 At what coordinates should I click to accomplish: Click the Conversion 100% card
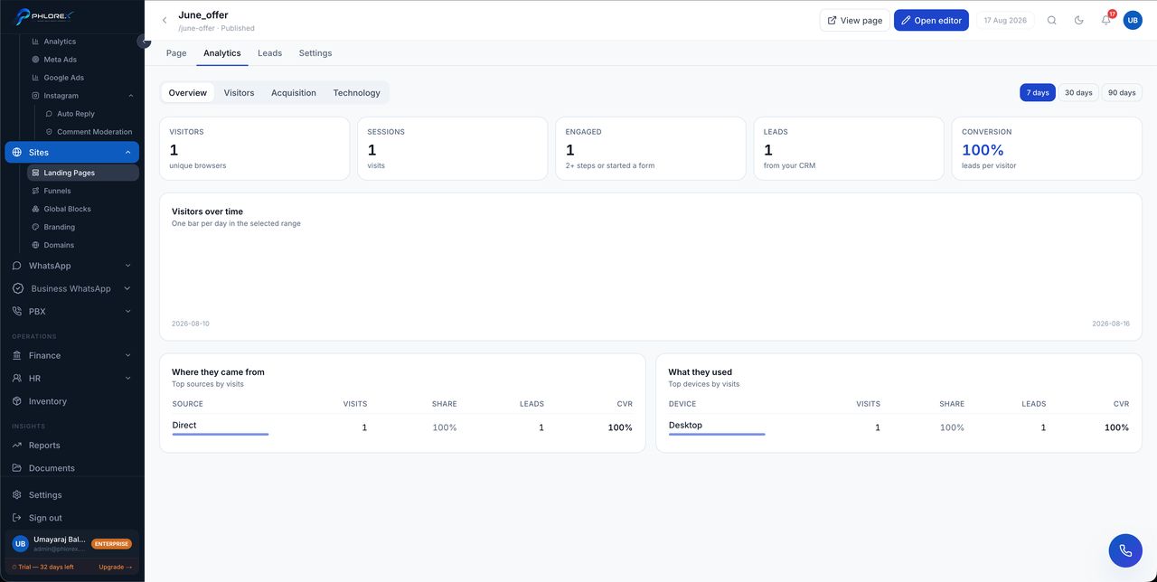[x=1047, y=148]
